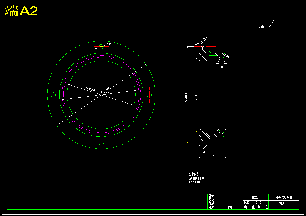Select the "1:1" scale value
306x216 pixels.
click(259, 203)
